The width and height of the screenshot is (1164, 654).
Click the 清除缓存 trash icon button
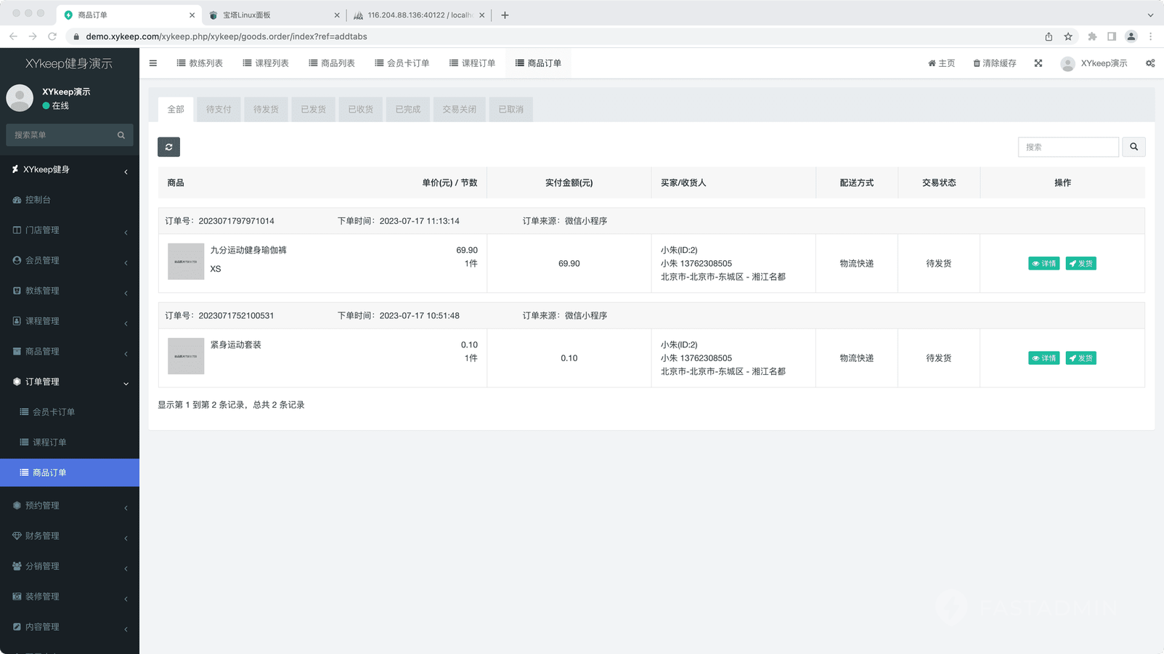994,63
